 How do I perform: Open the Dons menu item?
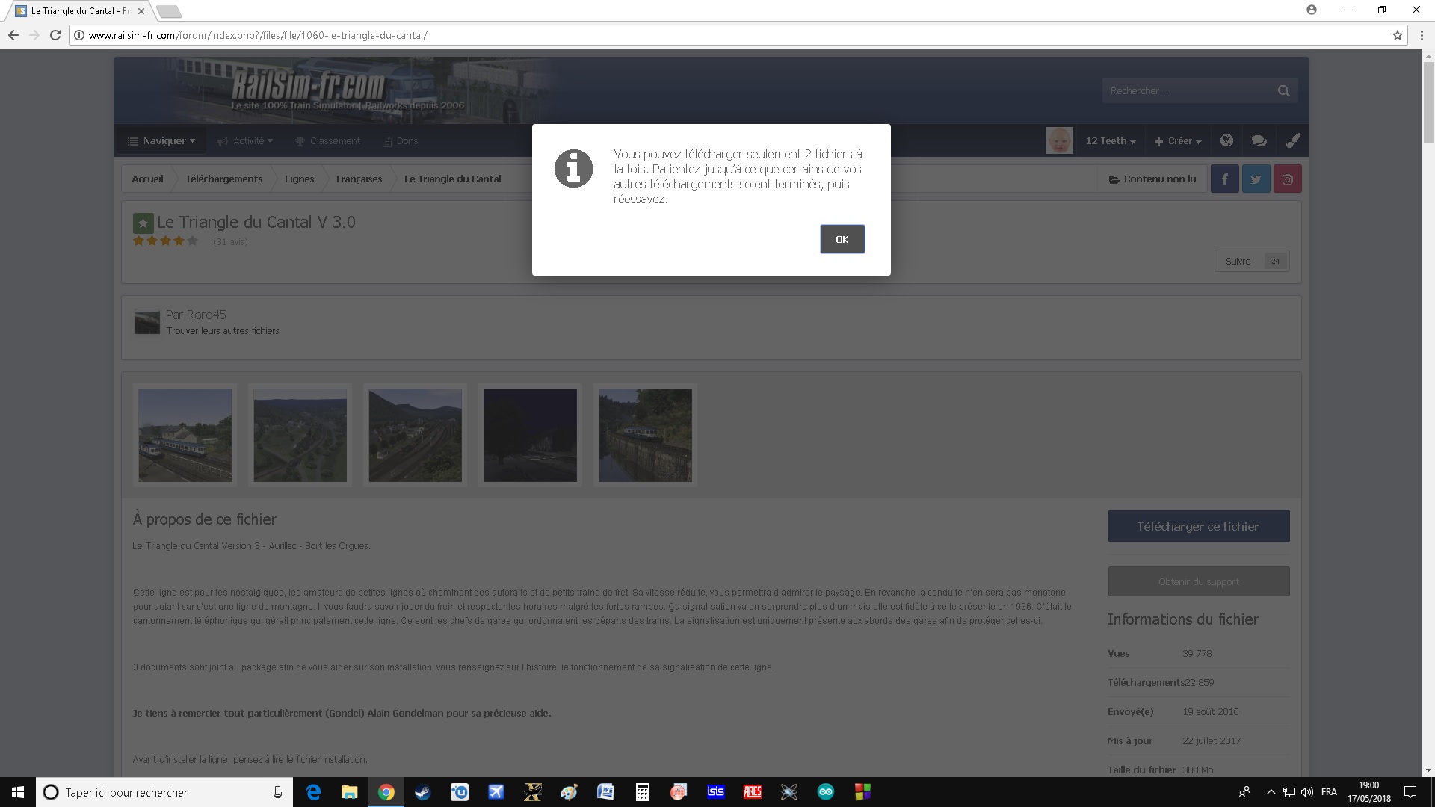tap(400, 140)
